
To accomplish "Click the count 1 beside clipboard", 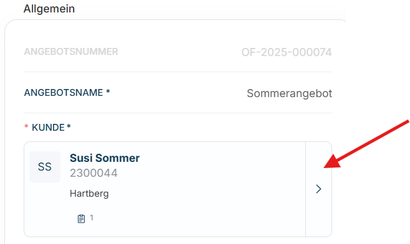I will [x=92, y=217].
